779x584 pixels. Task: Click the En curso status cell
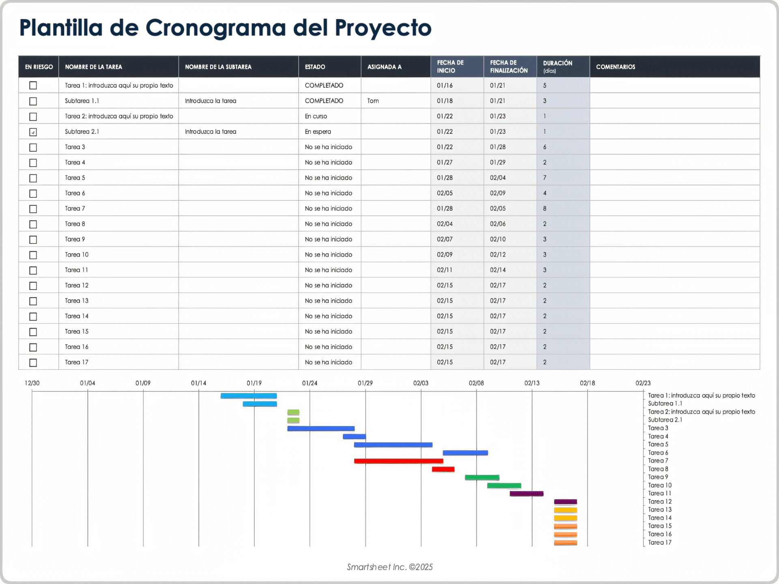point(330,116)
